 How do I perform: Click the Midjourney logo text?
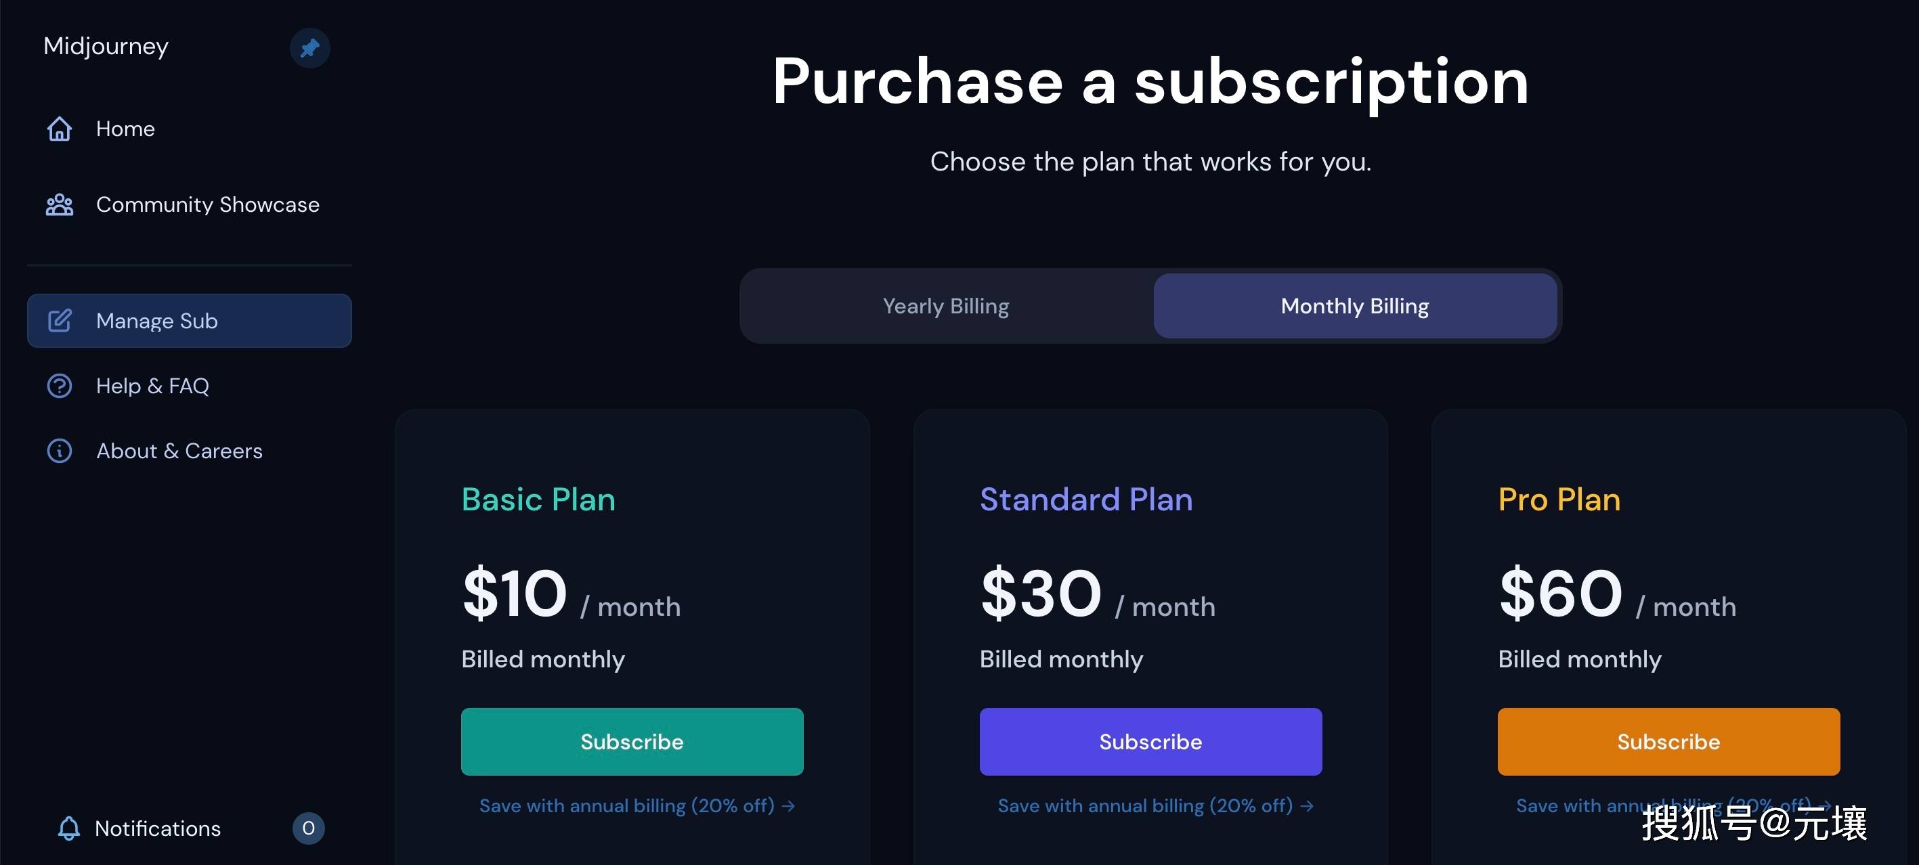[106, 46]
